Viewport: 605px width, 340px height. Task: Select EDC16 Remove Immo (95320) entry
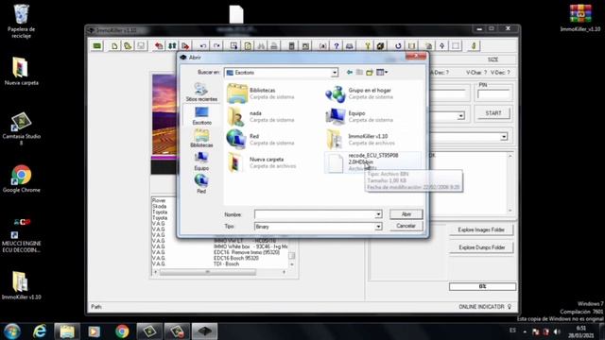(x=247, y=252)
